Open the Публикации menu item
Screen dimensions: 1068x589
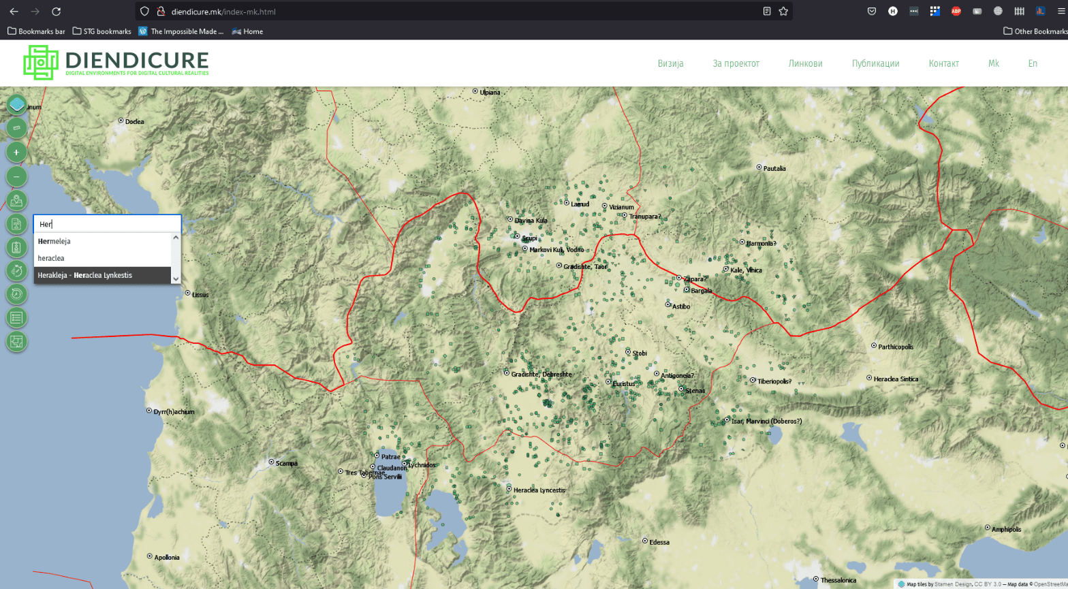(875, 63)
